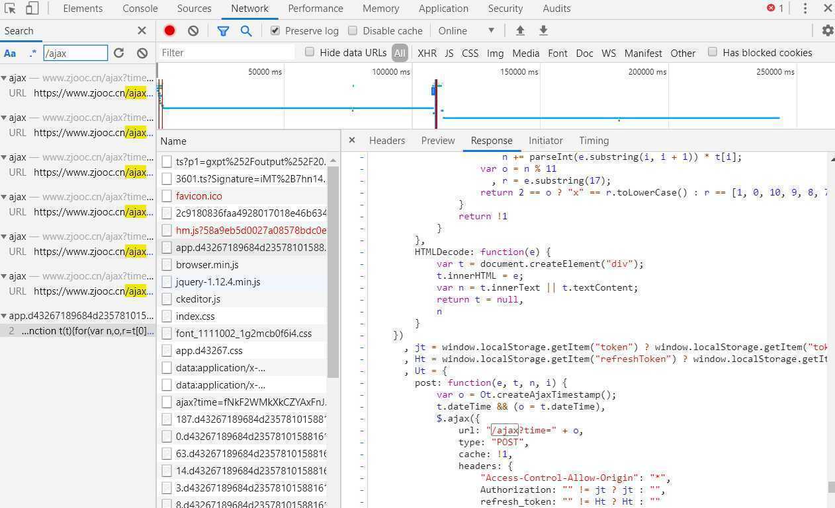The height and width of the screenshot is (508, 835).
Task: Toggle Preserve log checkbox
Action: (275, 30)
